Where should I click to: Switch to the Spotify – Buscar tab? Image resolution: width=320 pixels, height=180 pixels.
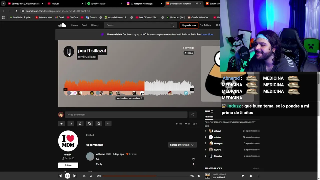click(x=104, y=3)
